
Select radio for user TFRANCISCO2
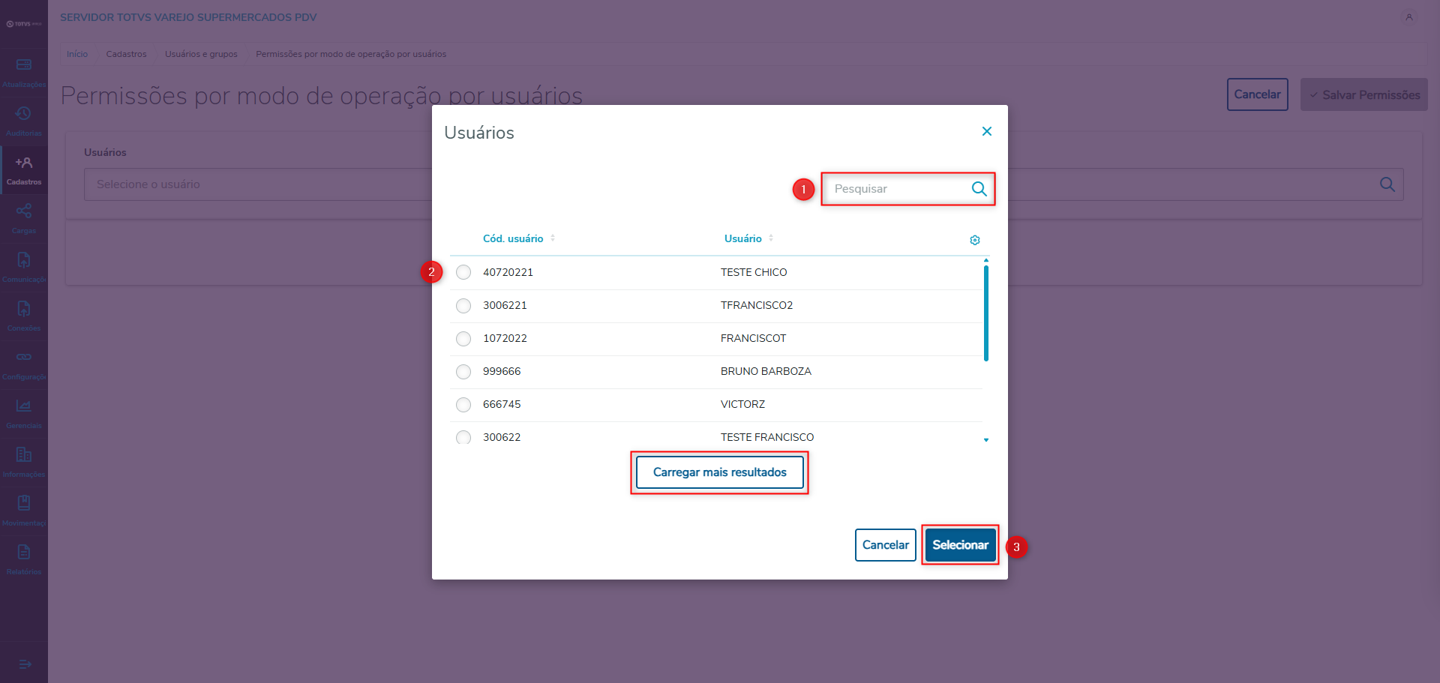(463, 305)
